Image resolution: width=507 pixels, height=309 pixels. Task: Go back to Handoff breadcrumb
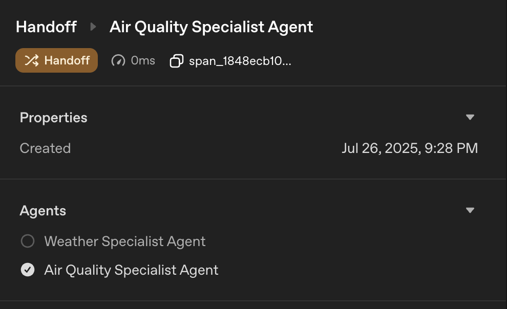(46, 27)
